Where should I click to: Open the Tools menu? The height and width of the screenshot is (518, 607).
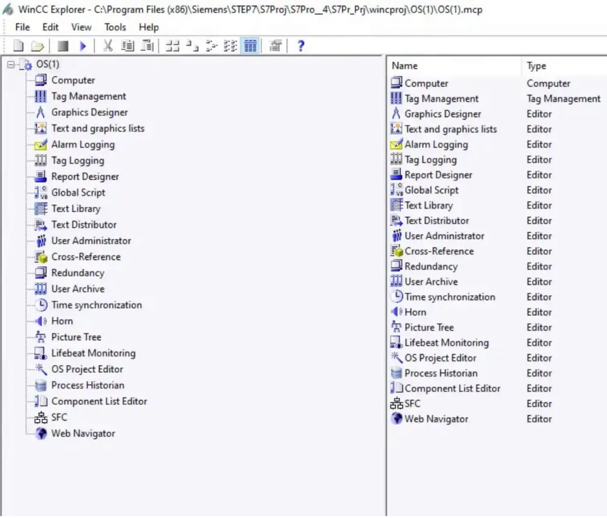pos(115,27)
